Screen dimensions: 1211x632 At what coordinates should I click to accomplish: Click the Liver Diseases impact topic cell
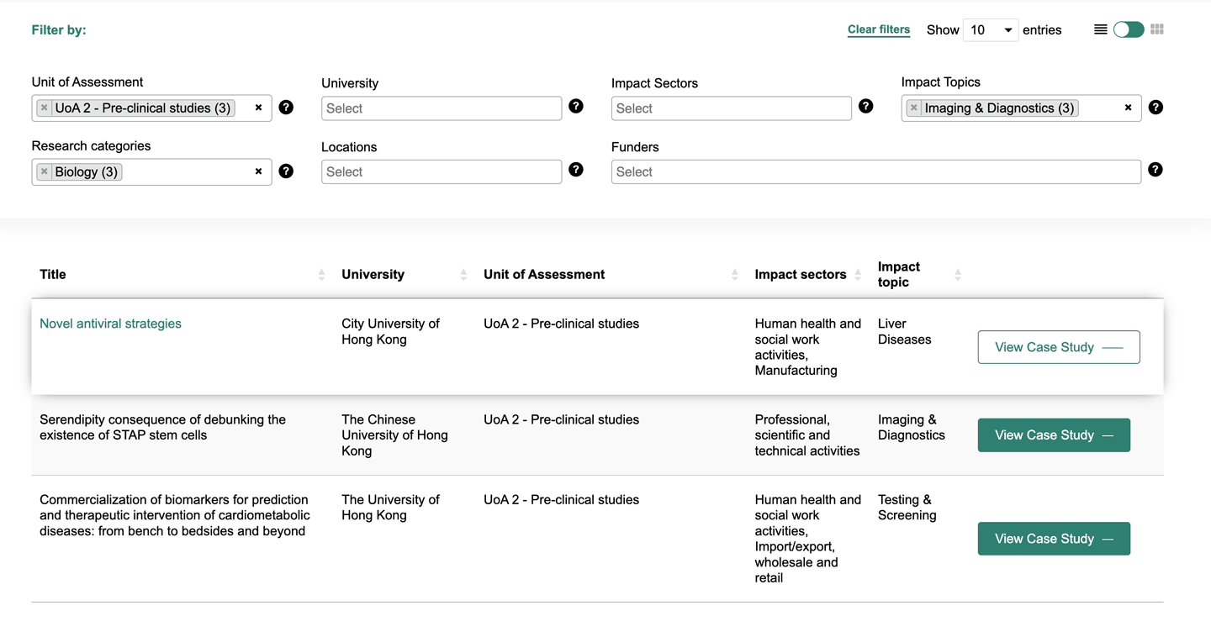905,331
